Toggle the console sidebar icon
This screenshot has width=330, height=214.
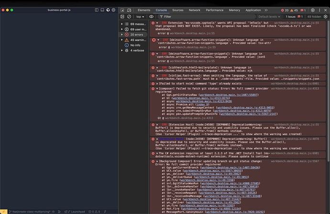tap(122, 17)
